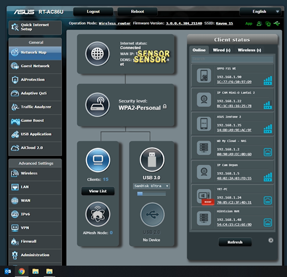287x277 pixels.
Task: Switch to the Online client tab
Action: click(x=199, y=50)
